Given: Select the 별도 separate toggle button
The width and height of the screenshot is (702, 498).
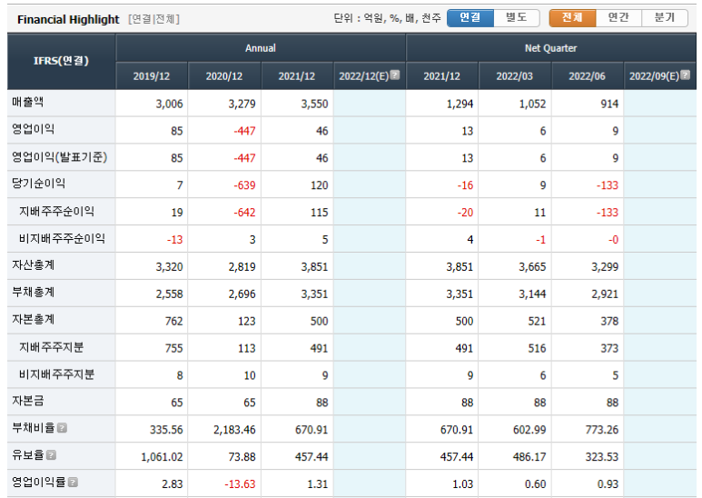Looking at the screenshot, I should 517,18.
